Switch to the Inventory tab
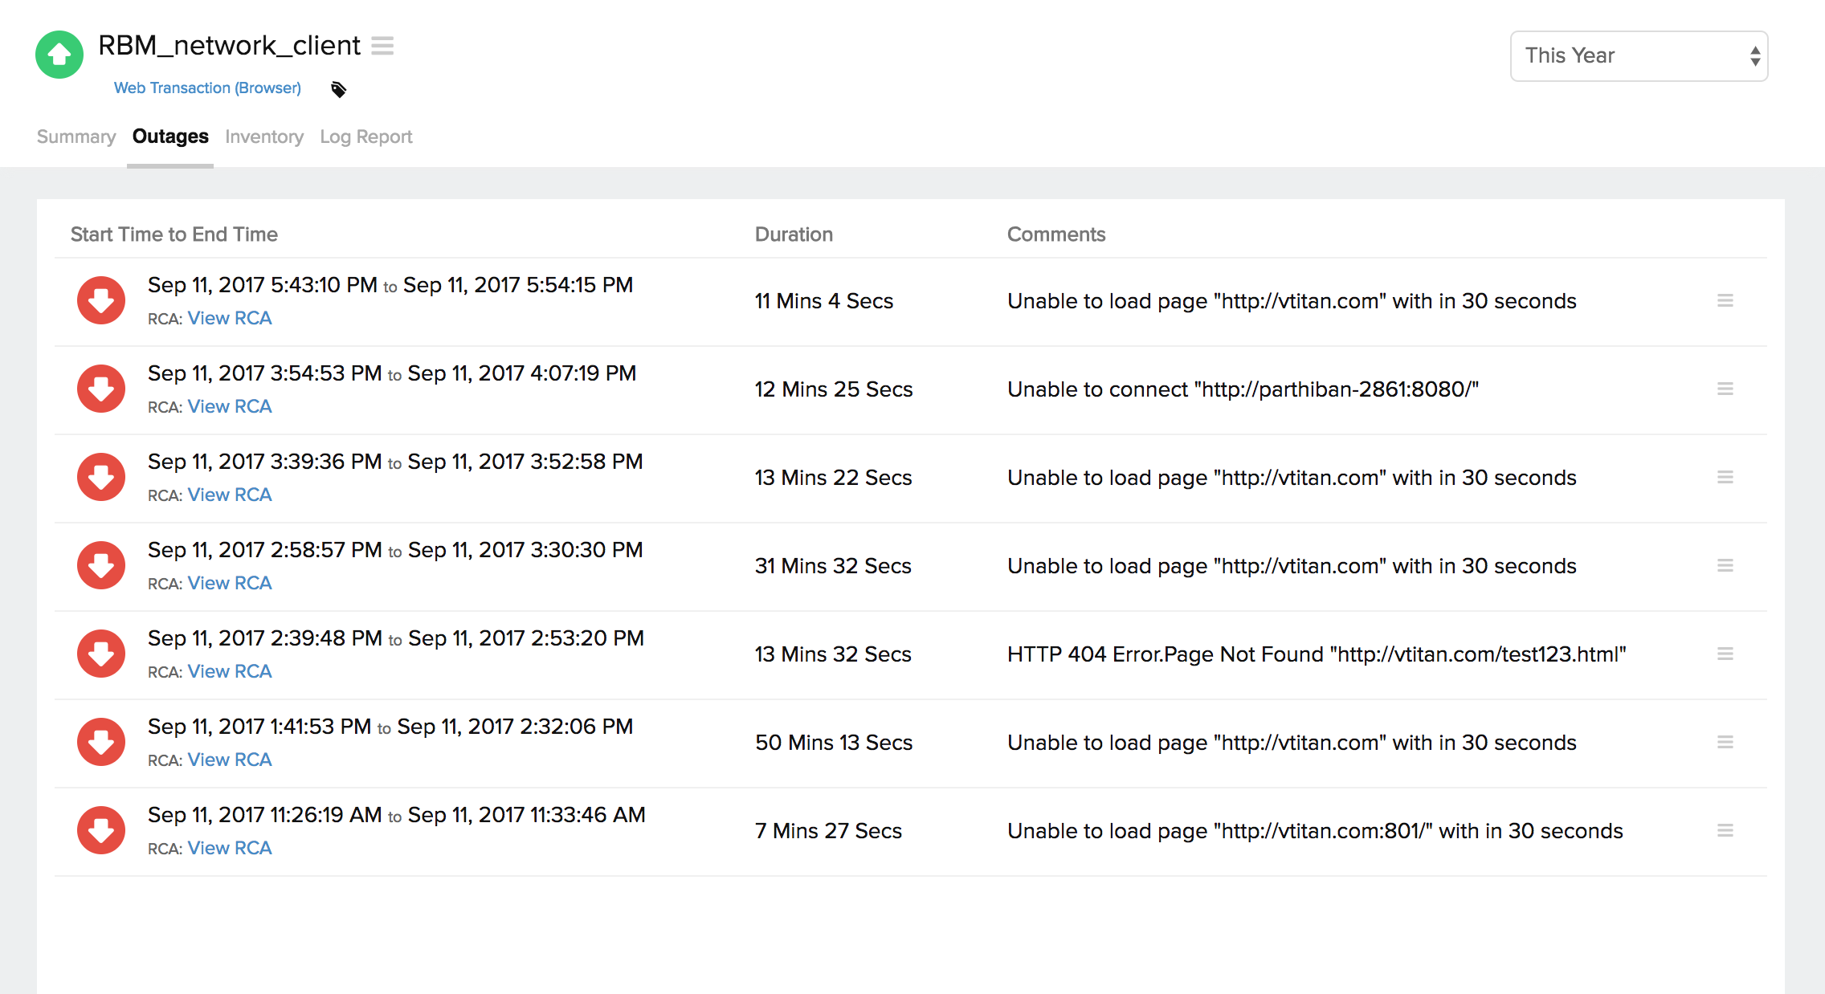The width and height of the screenshot is (1825, 994). pos(264,136)
